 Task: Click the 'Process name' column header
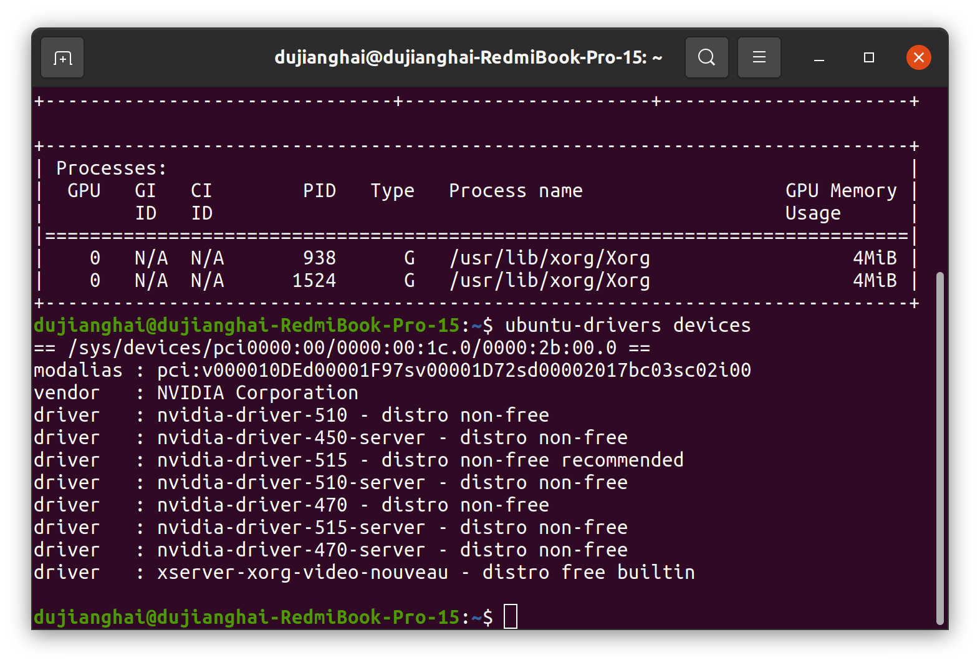click(x=516, y=190)
